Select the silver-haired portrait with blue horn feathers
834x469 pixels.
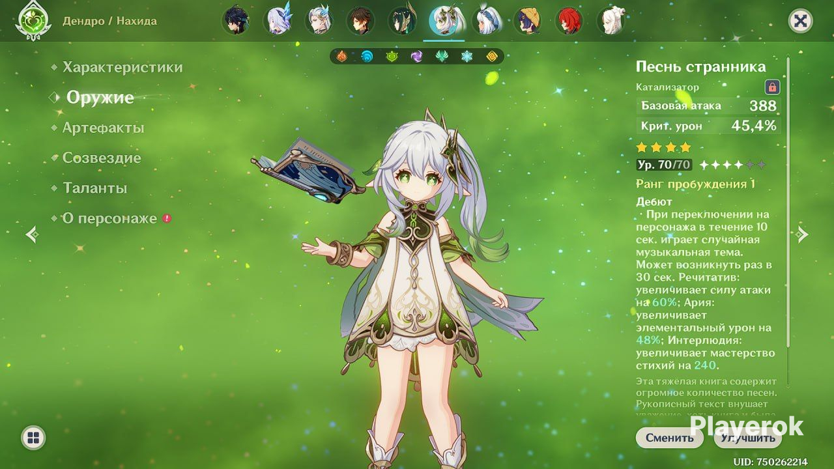[x=319, y=21]
